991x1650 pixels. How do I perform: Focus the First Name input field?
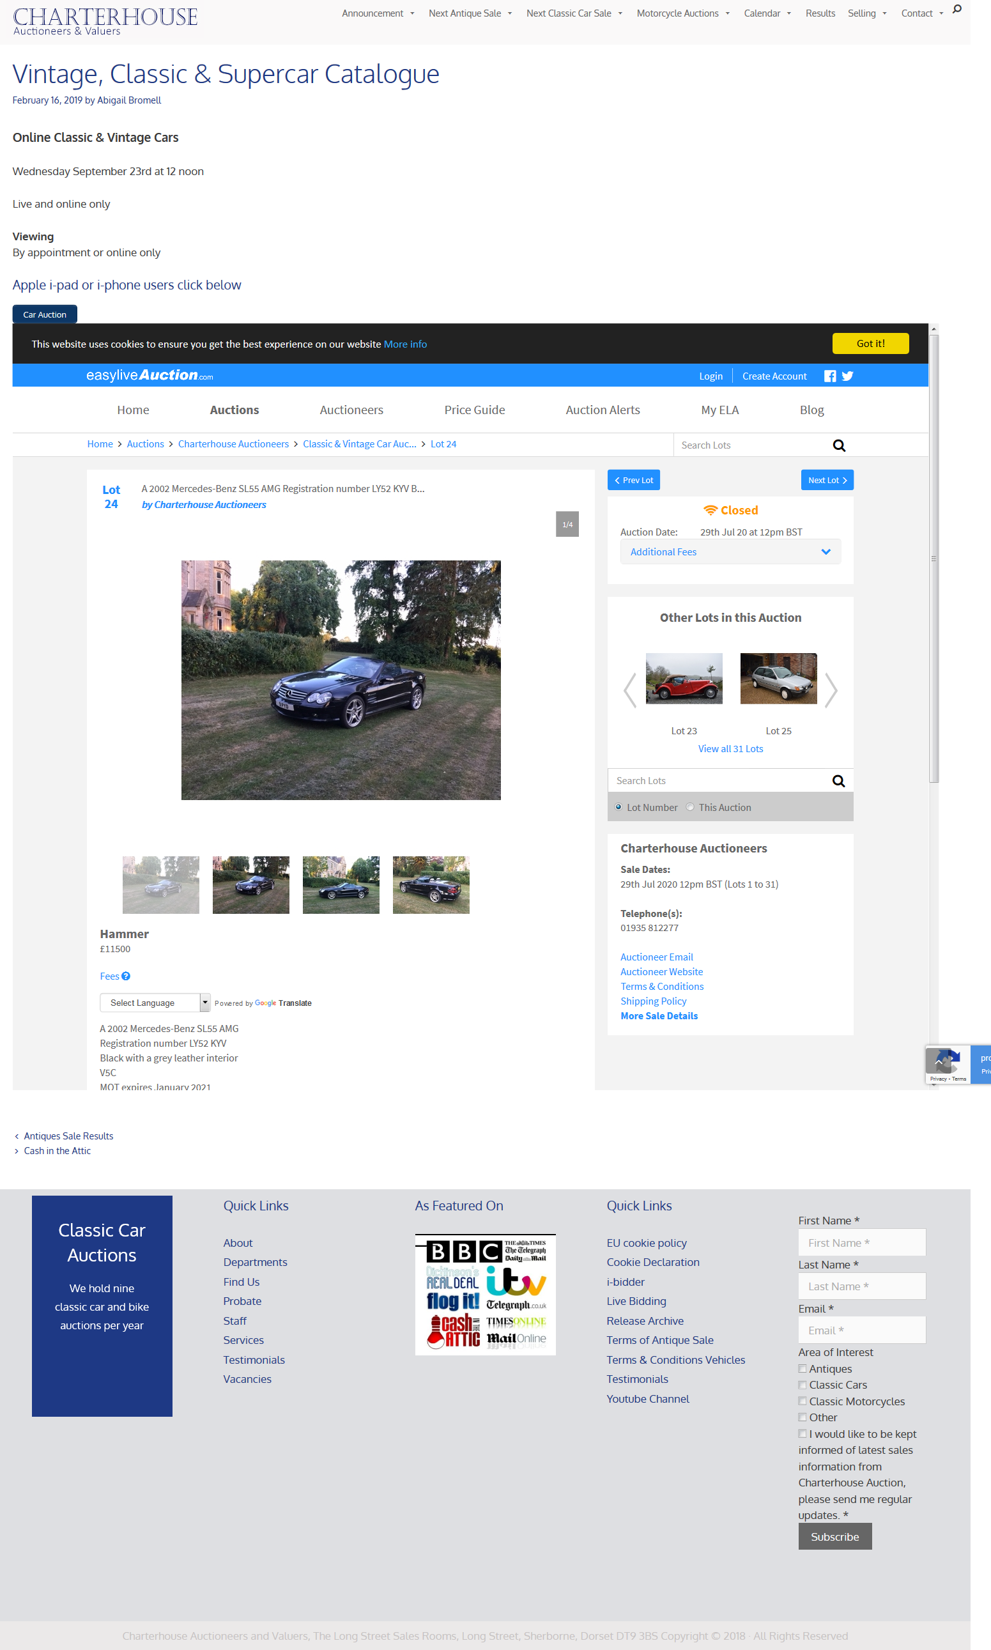tap(861, 1243)
